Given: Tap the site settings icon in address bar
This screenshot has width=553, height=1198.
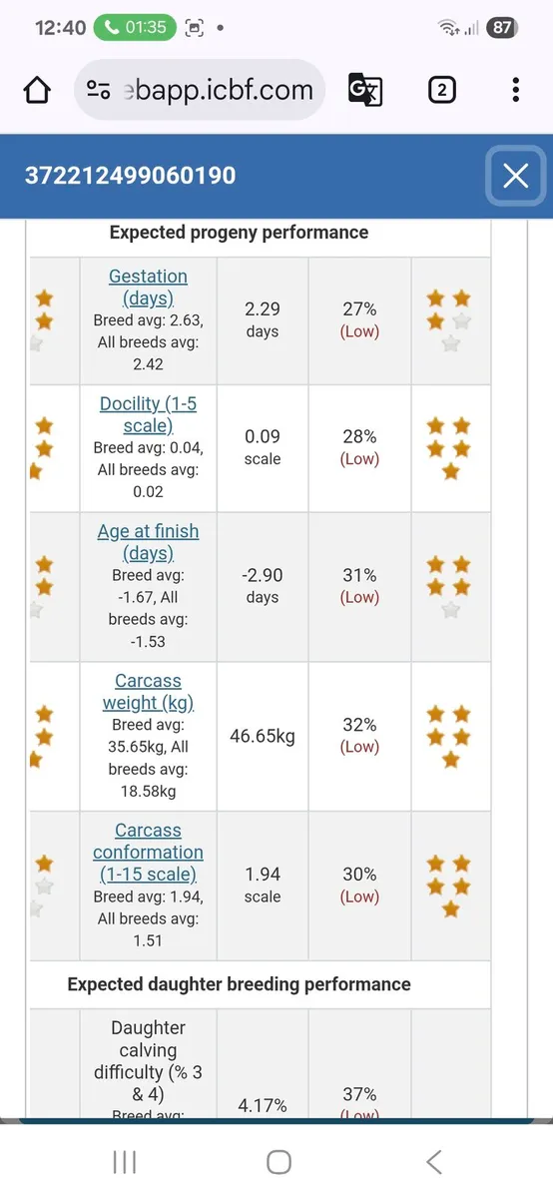Looking at the screenshot, I should tap(98, 91).
